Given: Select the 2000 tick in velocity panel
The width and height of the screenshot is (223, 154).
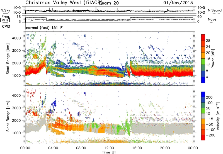Looking at the screenshot, I should point(16,120).
